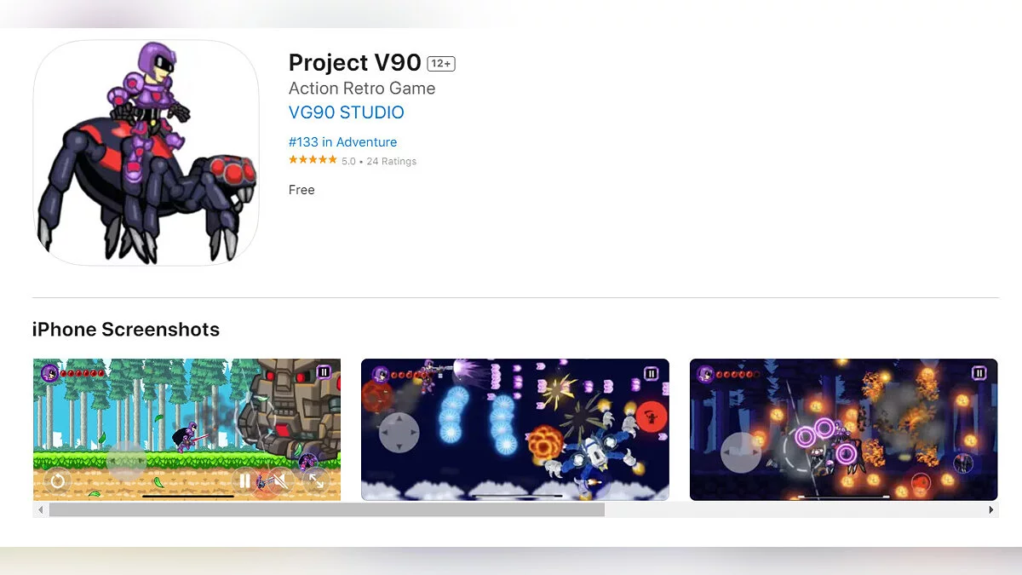Click virtual joystick in dark forest screenshot
Viewport: 1022px width, 575px height.
click(741, 452)
